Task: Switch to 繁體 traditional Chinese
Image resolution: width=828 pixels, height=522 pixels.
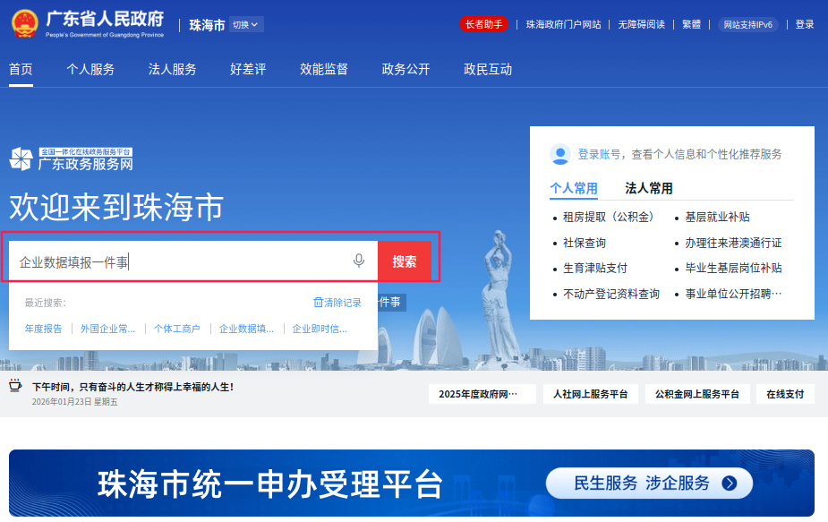Action: point(692,24)
